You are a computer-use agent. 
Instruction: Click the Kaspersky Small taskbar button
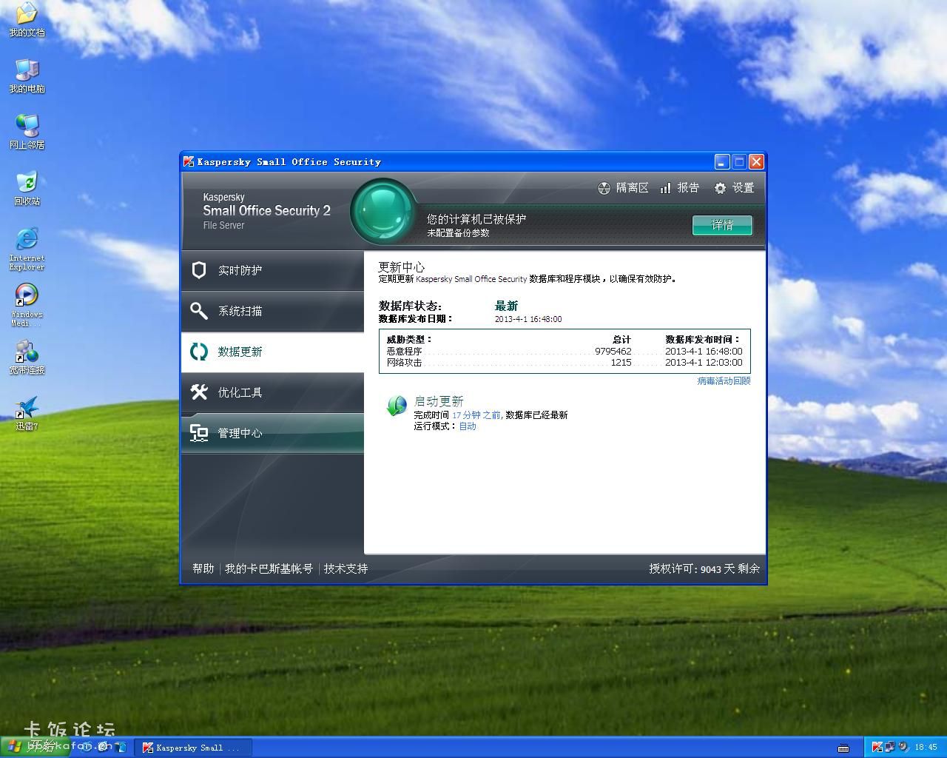point(194,748)
